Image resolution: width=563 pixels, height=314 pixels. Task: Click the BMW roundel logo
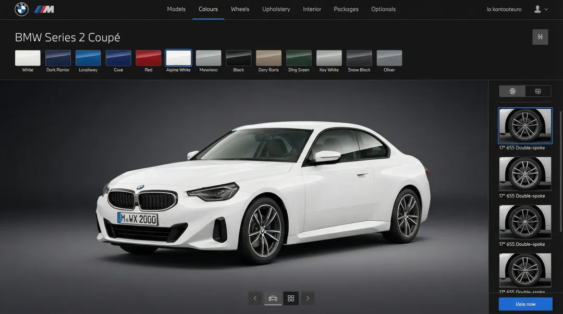click(x=21, y=9)
